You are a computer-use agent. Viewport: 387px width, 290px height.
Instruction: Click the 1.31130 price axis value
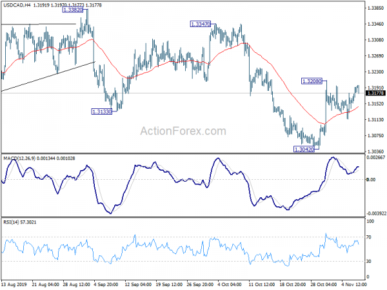[375, 120]
